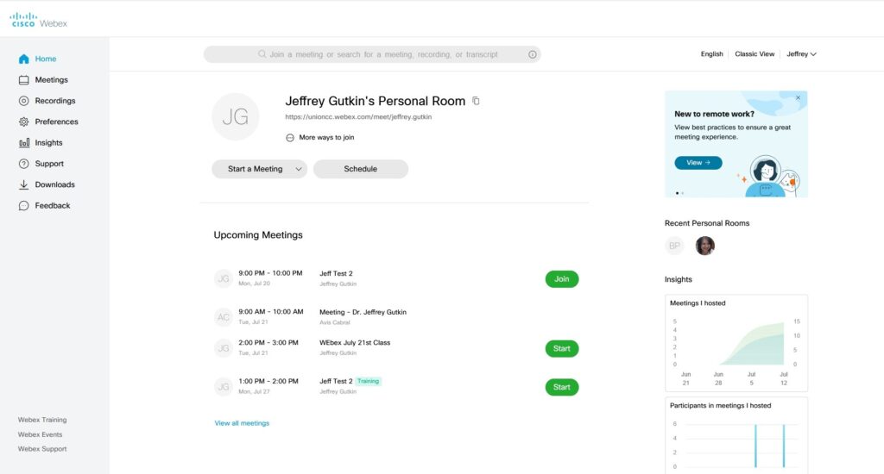
Task: Open Preferences gear icon
Action: (x=23, y=122)
